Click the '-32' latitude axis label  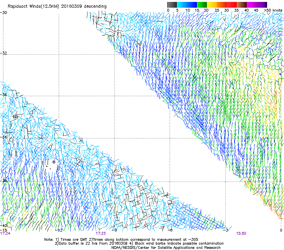[x=3, y=53]
